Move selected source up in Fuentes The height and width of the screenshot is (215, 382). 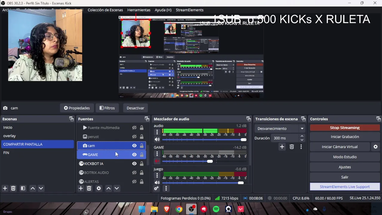[109, 188]
